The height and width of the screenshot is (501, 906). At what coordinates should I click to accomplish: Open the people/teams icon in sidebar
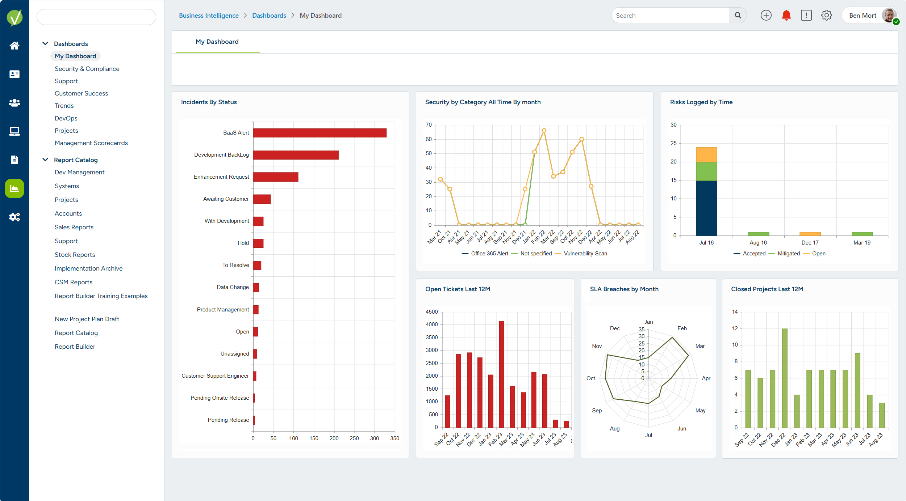pyautogui.click(x=14, y=102)
